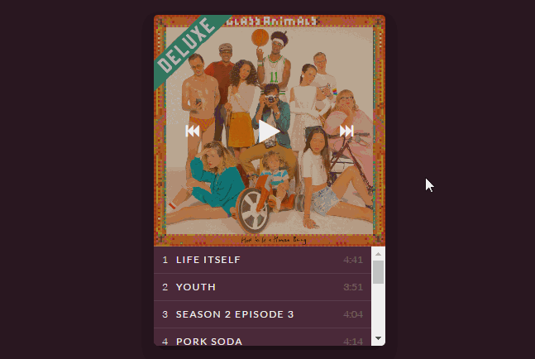The height and width of the screenshot is (359, 535).
Task: Click track number 3 in the list
Action: coord(165,314)
